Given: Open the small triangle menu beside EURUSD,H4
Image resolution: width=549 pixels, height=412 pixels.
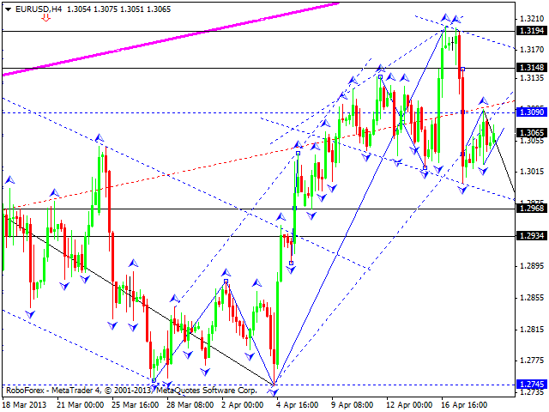Looking at the screenshot, I should (x=6, y=7).
